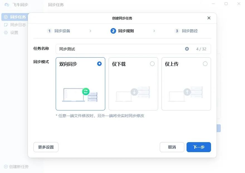
Task: Maximize the application window
Action: tap(226, 4)
